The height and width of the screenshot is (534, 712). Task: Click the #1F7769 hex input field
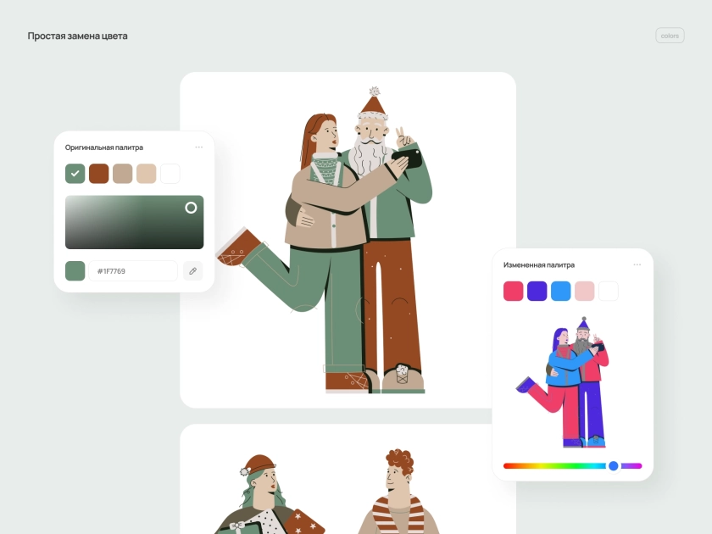[x=133, y=271]
